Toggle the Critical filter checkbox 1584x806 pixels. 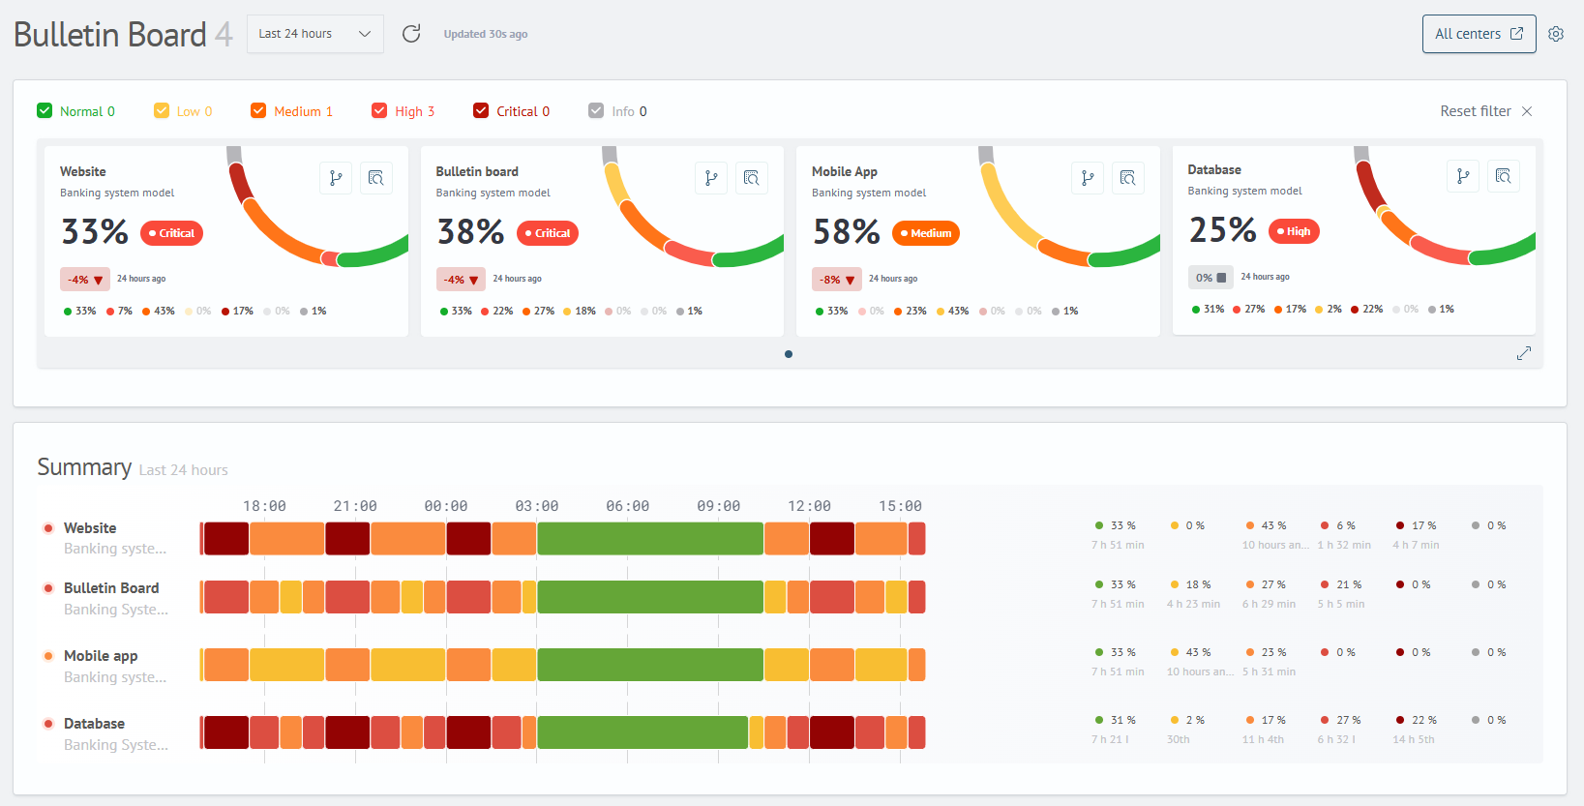[x=481, y=110]
